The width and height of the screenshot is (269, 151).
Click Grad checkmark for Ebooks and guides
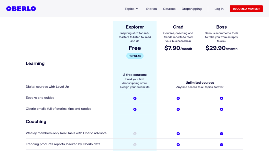tap(178, 98)
